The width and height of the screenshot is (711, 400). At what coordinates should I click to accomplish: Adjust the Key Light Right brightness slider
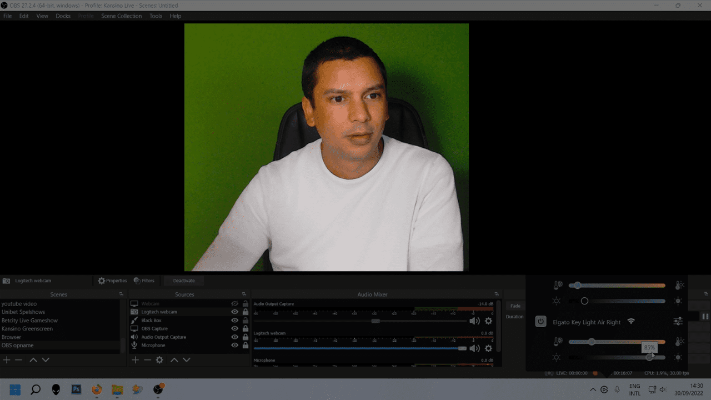coord(649,357)
